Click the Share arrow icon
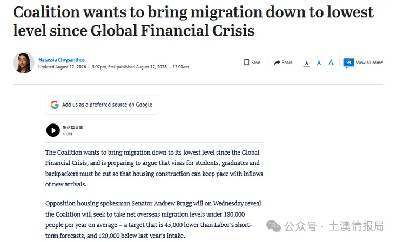 [x=277, y=63]
